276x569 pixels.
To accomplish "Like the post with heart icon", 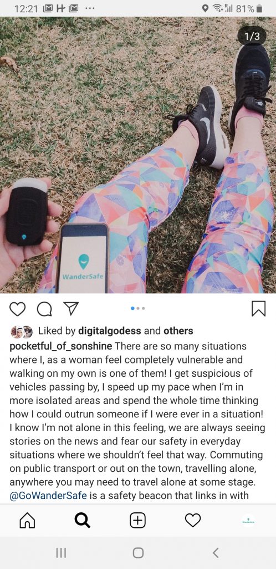I will pos(17,309).
